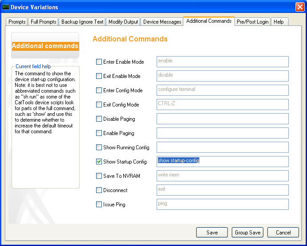
Task: Click the Disable Paging text field
Action: click(222, 119)
